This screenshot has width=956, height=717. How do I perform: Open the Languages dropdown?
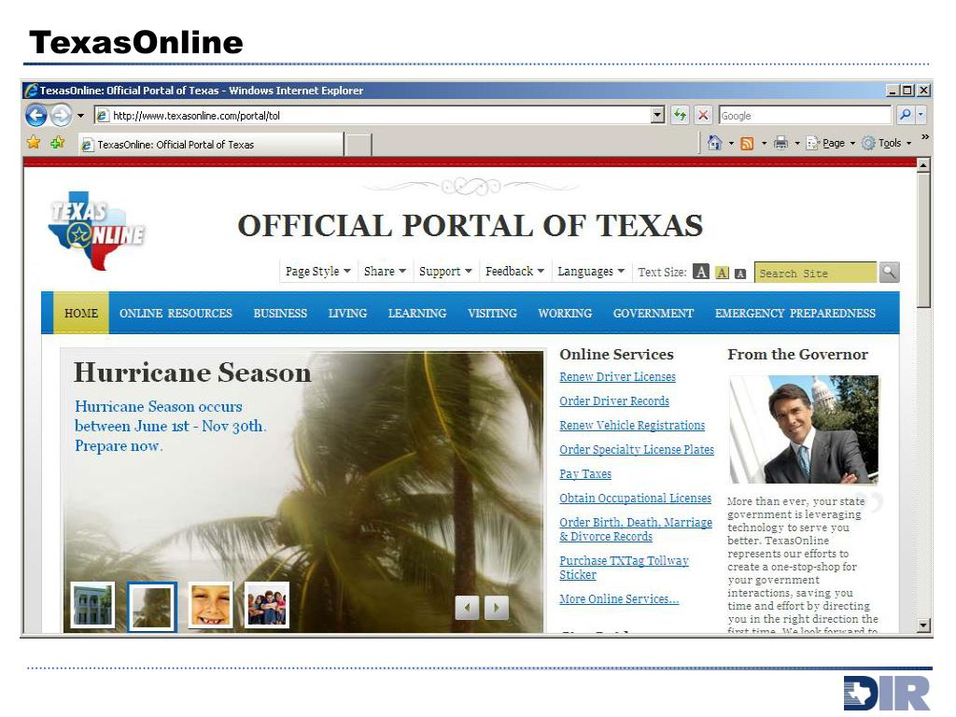point(591,272)
